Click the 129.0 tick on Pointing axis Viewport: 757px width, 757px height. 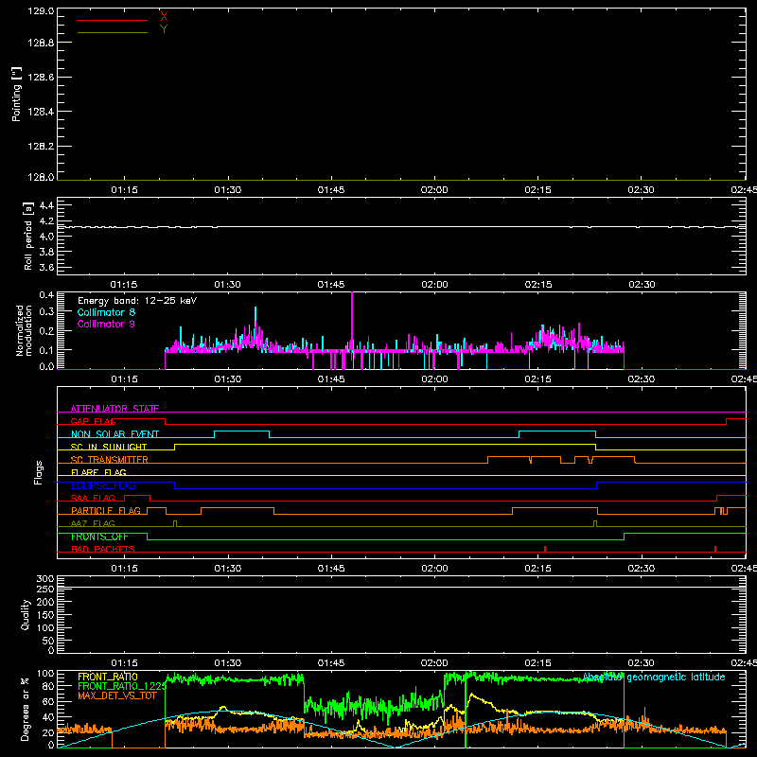(41, 10)
